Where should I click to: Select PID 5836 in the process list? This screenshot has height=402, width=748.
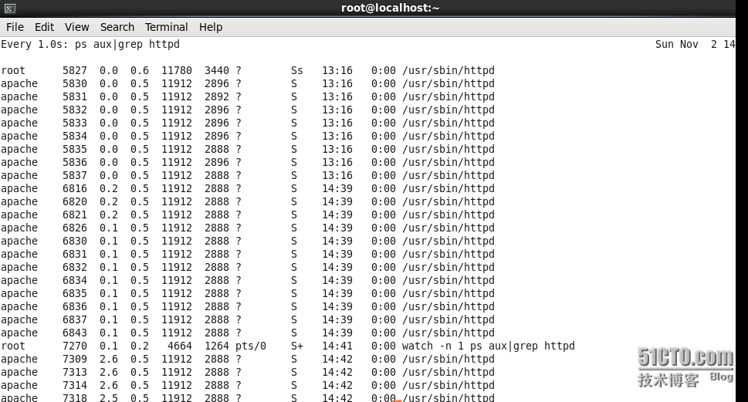(x=75, y=163)
